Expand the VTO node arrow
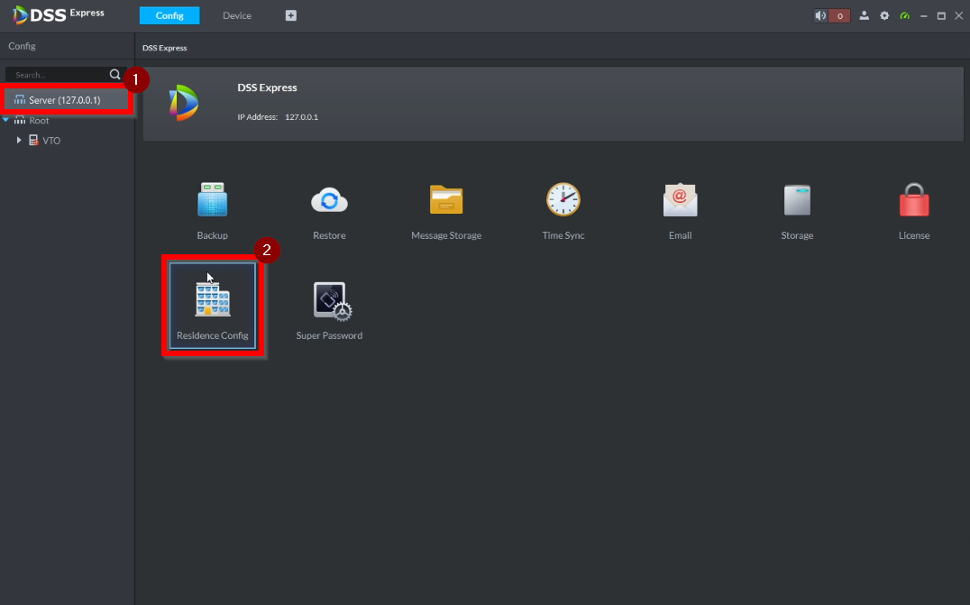Screen dimensions: 970x605 click(x=19, y=141)
